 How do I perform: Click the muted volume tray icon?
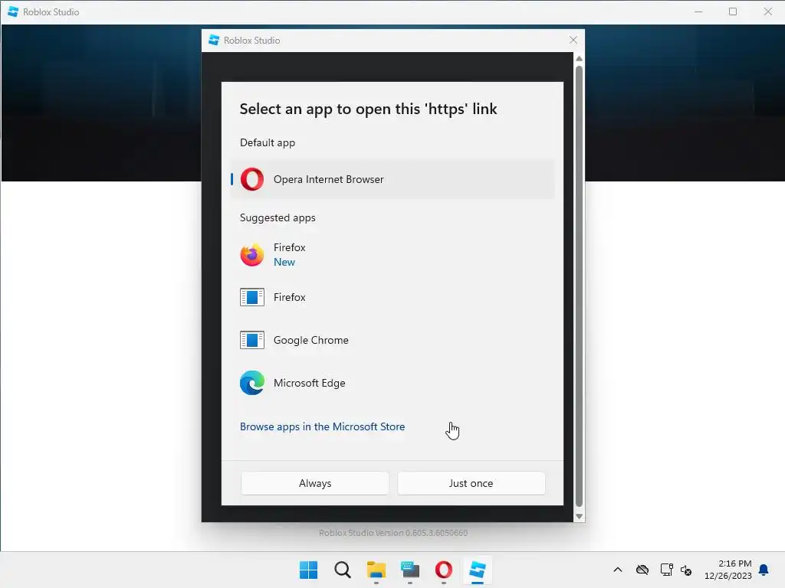point(686,570)
